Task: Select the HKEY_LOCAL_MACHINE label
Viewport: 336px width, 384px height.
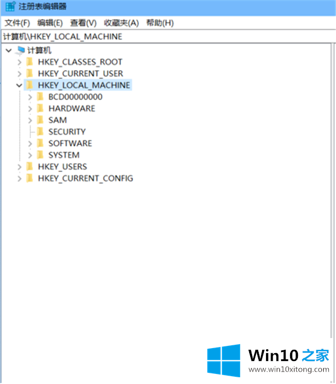Action: point(84,85)
